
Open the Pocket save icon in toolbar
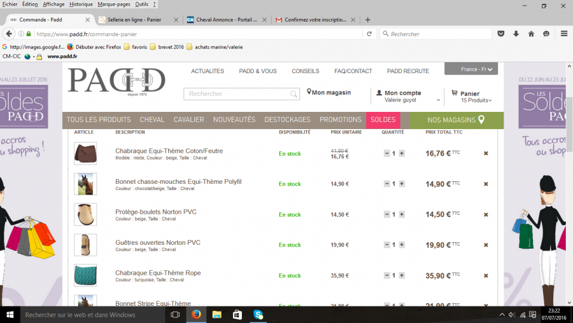point(500,34)
